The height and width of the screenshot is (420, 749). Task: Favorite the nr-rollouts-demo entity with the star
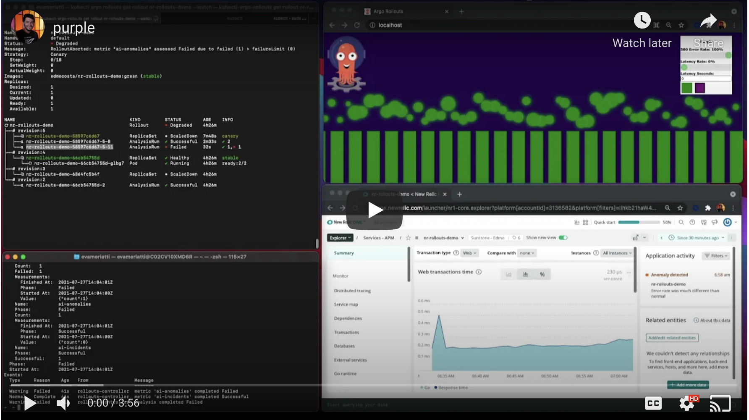coord(408,238)
